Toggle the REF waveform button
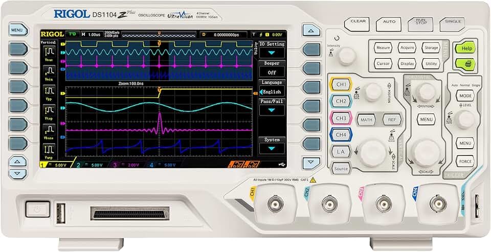The width and height of the screenshot is (491, 252). 392,120
